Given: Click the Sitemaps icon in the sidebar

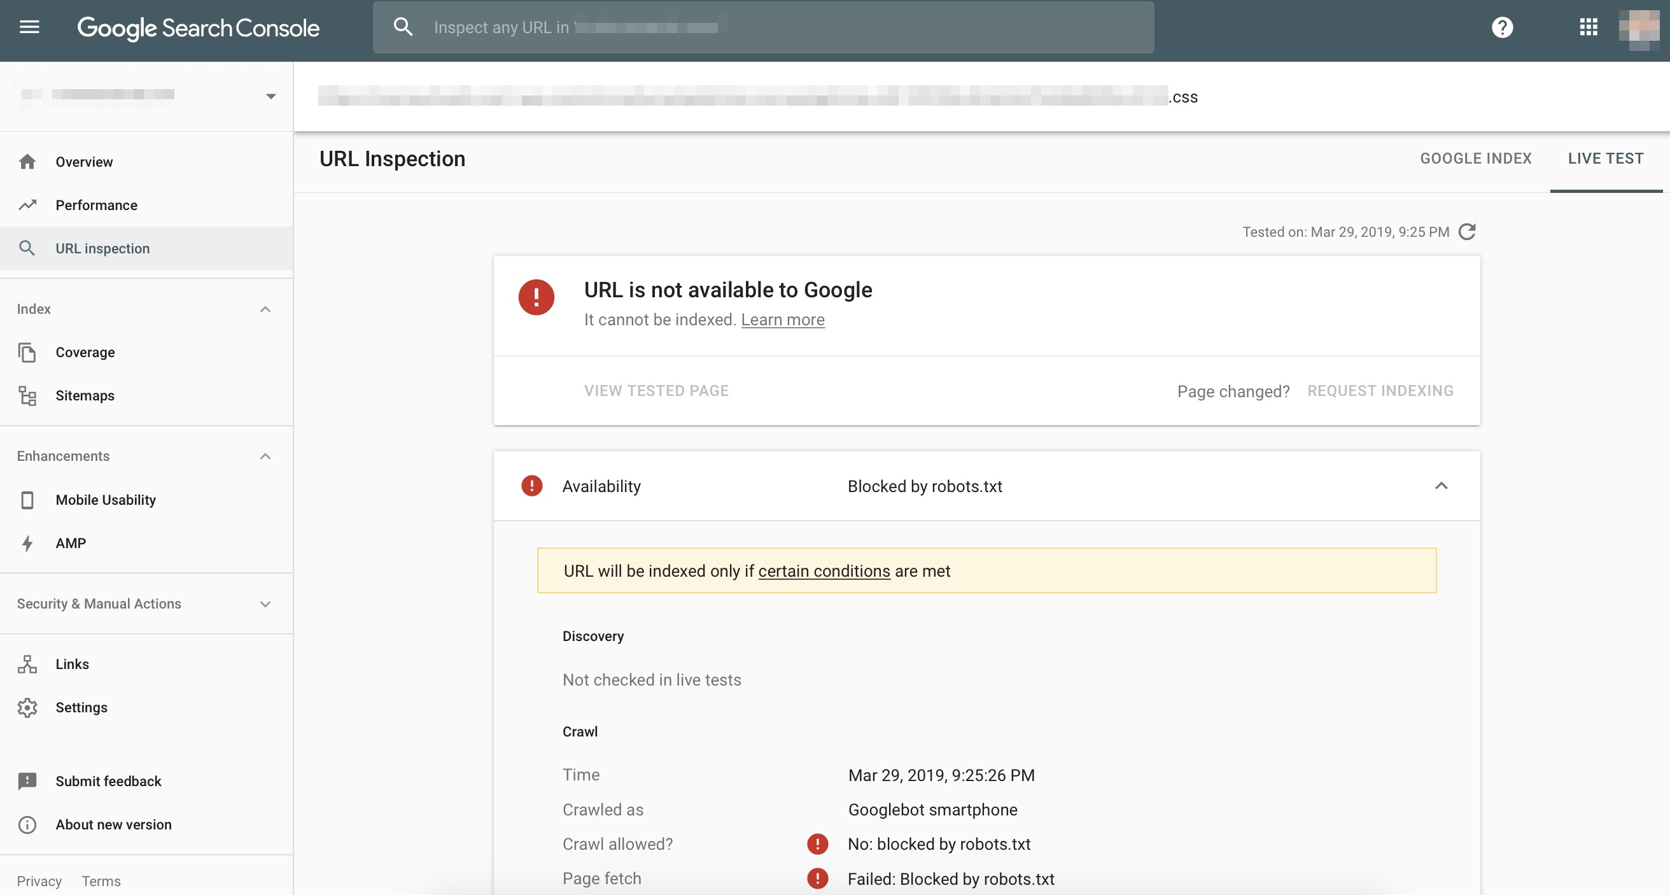Looking at the screenshot, I should (x=27, y=395).
